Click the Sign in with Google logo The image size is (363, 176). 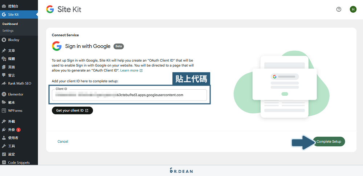tap(57, 46)
